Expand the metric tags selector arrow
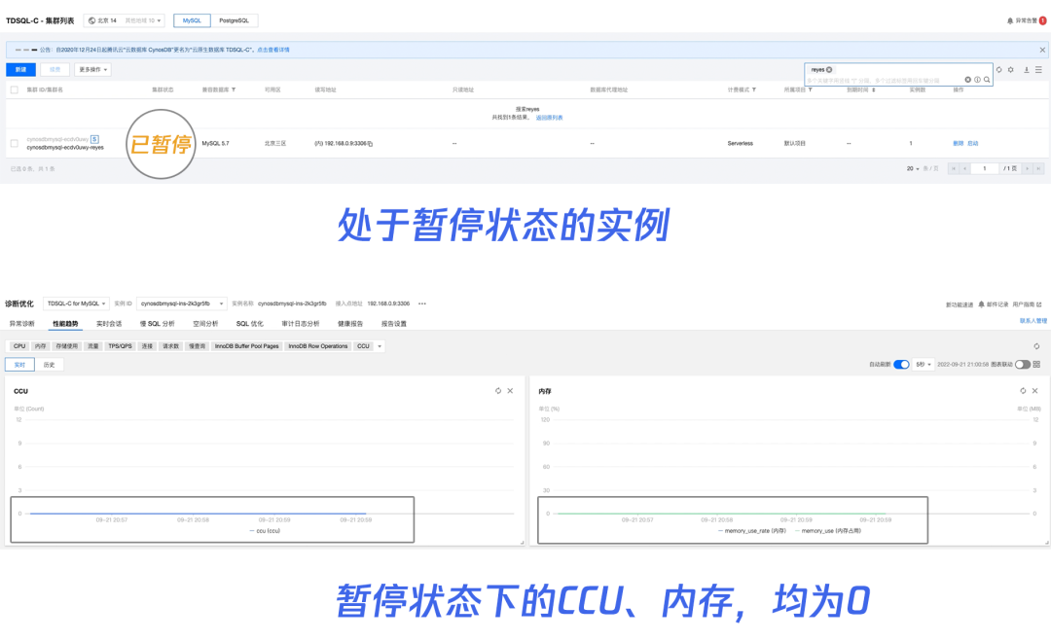Viewport: 1051px width, 641px height. (x=380, y=346)
